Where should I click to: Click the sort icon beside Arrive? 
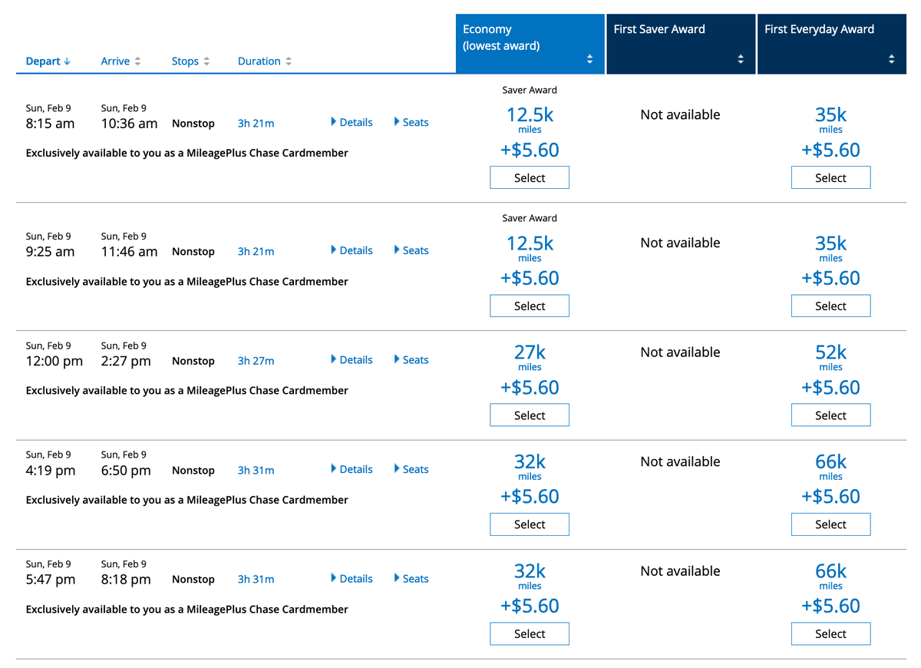pyautogui.click(x=137, y=61)
